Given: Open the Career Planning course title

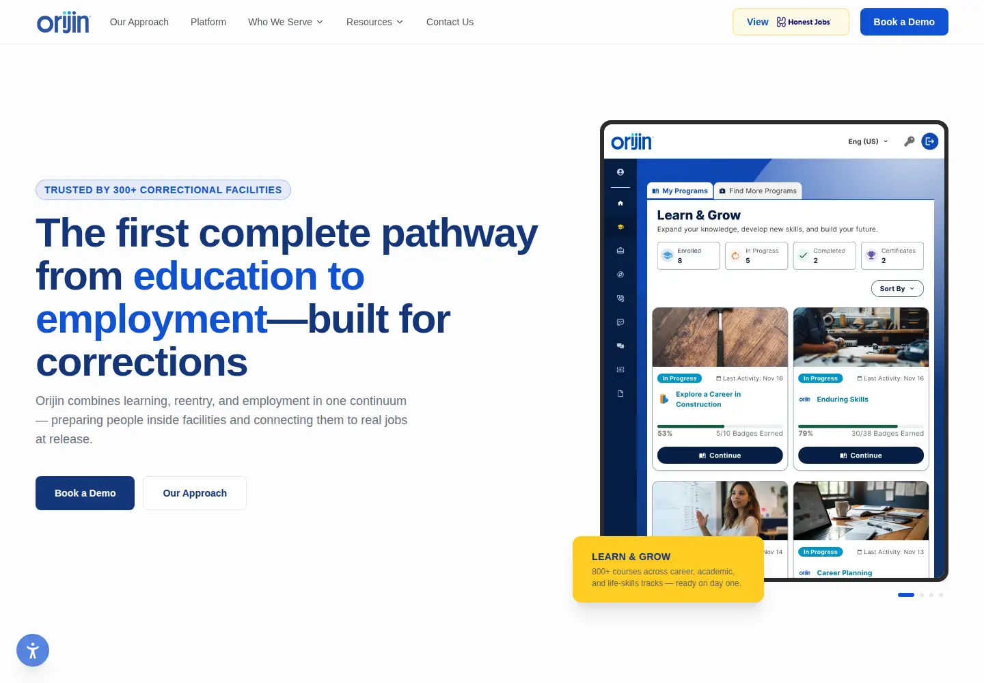Looking at the screenshot, I should coord(845,573).
